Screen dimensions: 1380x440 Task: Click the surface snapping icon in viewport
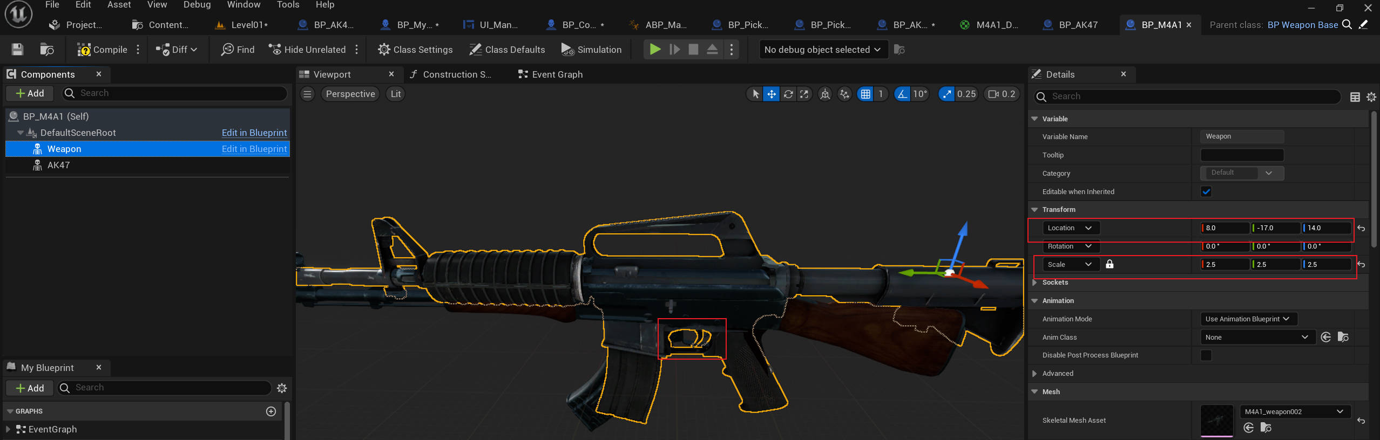pos(844,94)
